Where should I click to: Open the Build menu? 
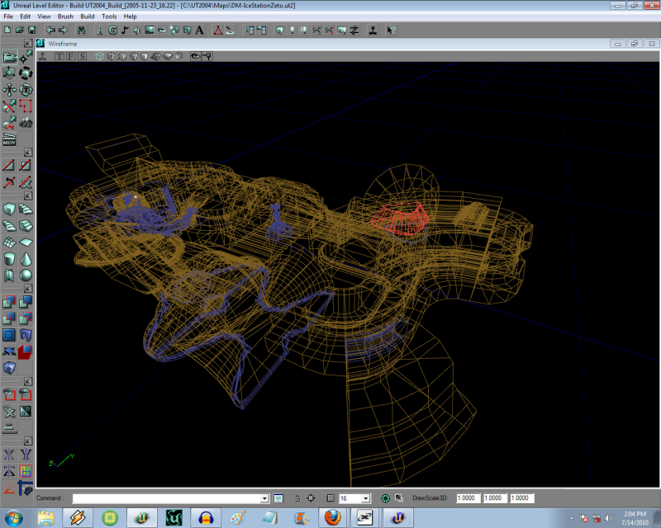(88, 16)
